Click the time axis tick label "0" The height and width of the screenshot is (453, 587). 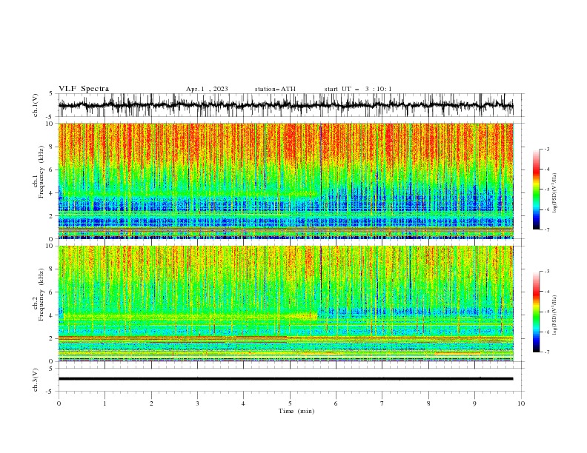coord(59,403)
